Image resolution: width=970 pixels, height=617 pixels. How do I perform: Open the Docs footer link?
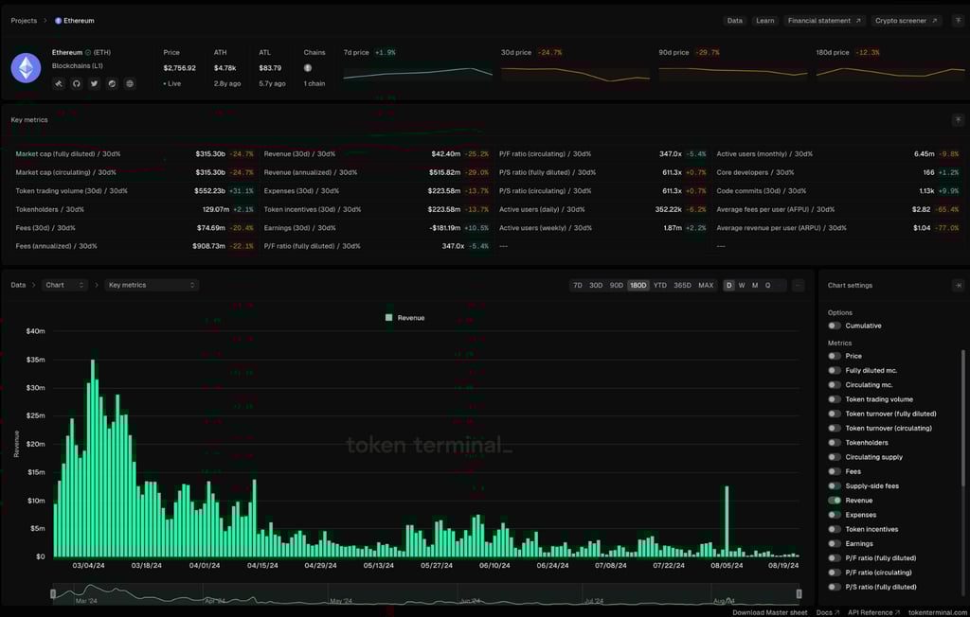coord(828,612)
